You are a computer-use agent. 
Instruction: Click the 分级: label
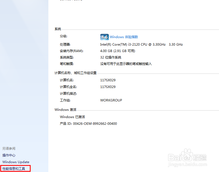pyautogui.click(x=63, y=36)
